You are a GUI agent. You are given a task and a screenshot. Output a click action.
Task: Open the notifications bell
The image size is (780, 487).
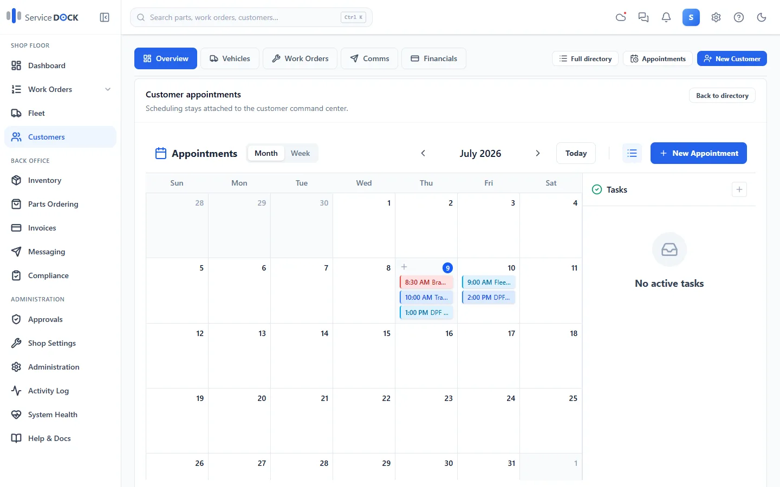(666, 17)
